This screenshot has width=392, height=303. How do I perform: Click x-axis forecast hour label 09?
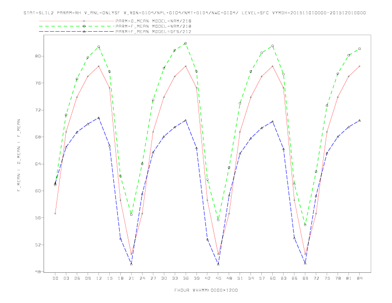tap(88, 278)
